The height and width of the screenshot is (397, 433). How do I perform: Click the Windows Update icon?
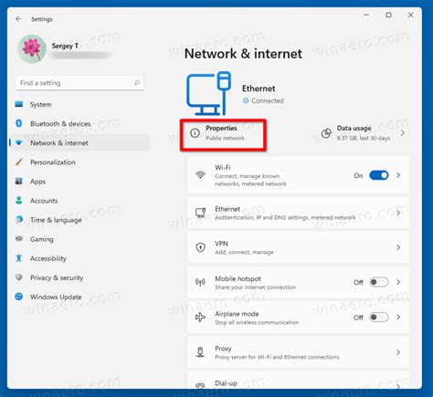tap(19, 297)
